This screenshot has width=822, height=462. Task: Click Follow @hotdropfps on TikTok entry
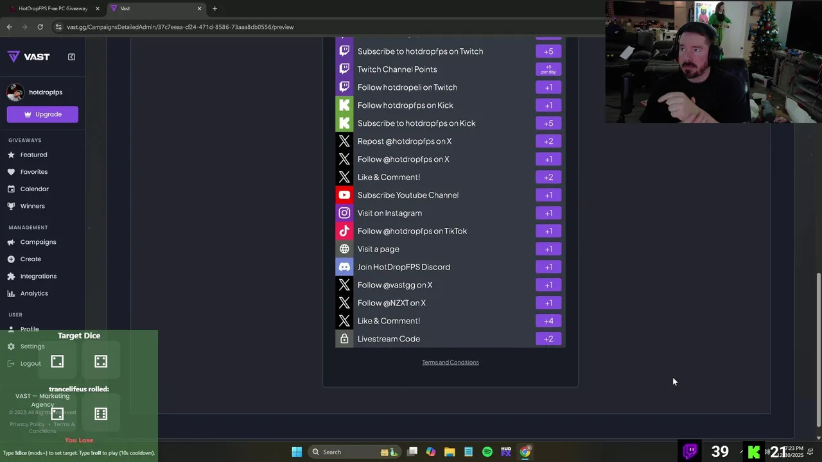[x=450, y=231]
